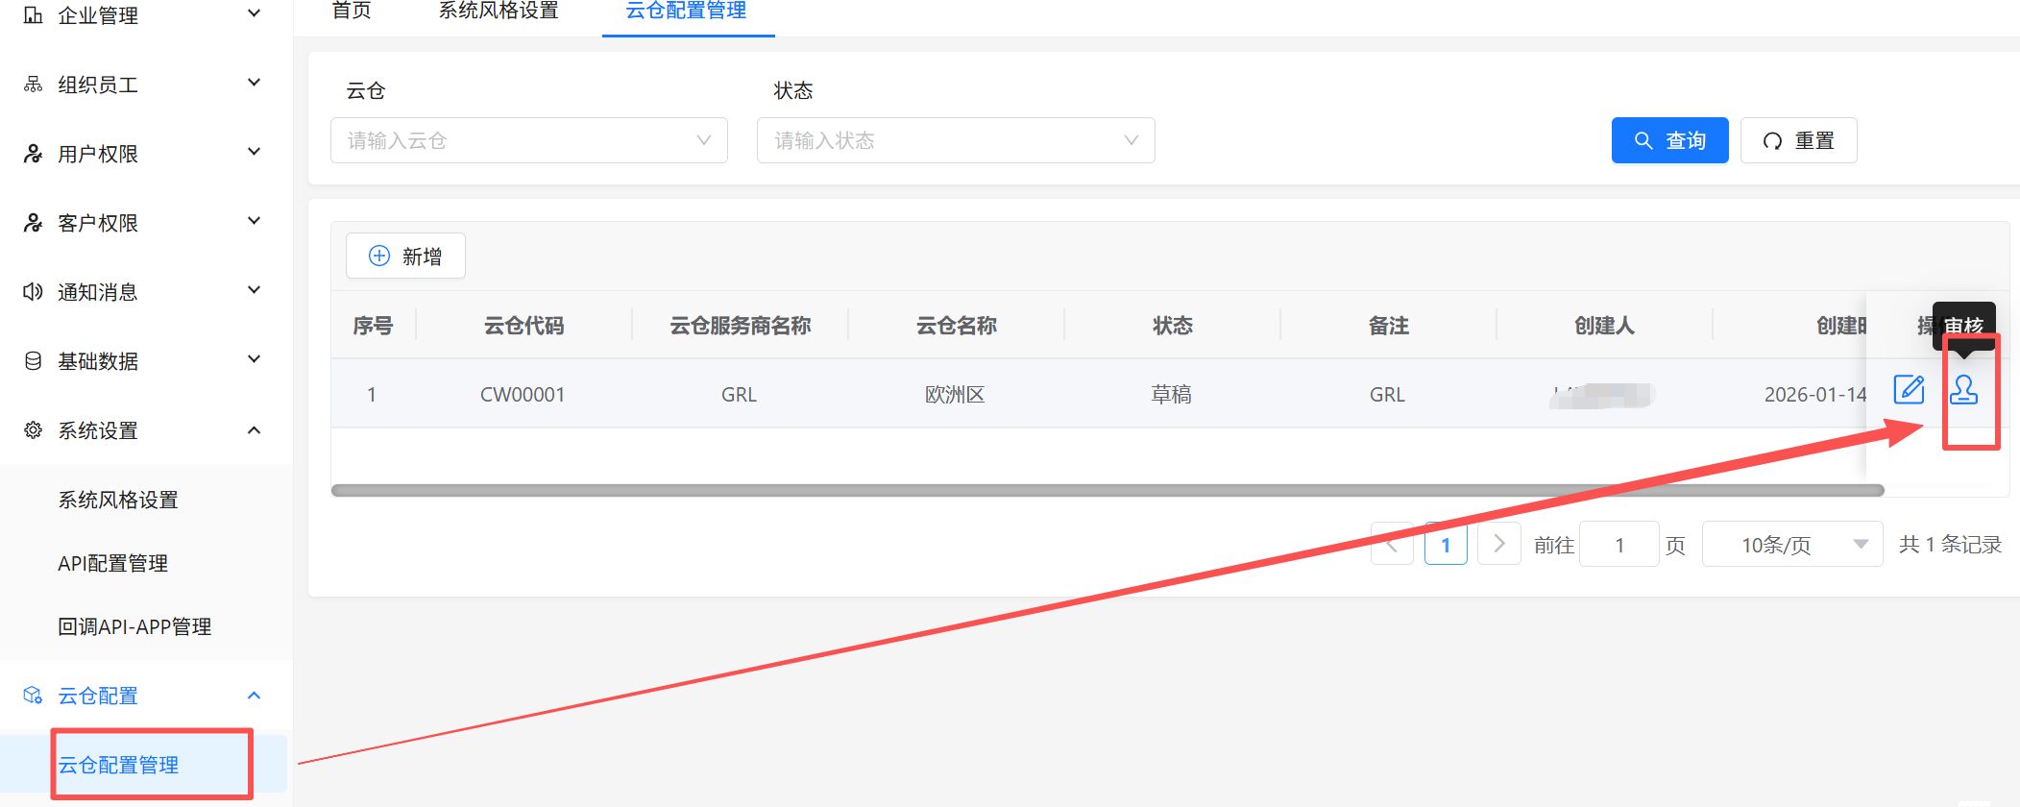Collapse the 云仓配置 sidebar section
Viewport: 2020px width, 807px height.
pos(144,695)
